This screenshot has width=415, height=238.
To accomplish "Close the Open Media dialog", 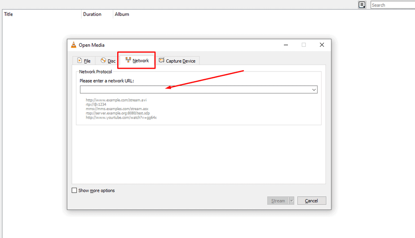I will [x=322, y=45].
